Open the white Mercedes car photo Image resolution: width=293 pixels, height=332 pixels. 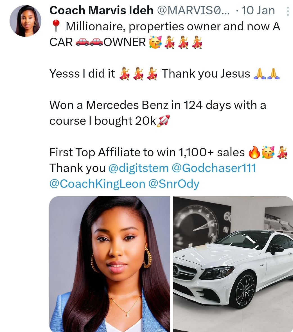(x=233, y=264)
